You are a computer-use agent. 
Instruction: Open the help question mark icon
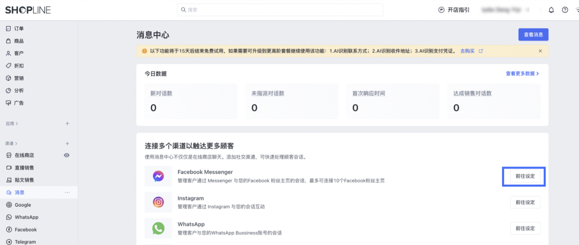pyautogui.click(x=565, y=10)
